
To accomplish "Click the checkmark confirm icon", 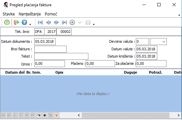I will click(80, 22).
